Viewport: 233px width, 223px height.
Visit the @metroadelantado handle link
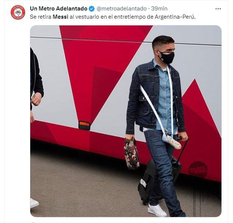point(122,9)
